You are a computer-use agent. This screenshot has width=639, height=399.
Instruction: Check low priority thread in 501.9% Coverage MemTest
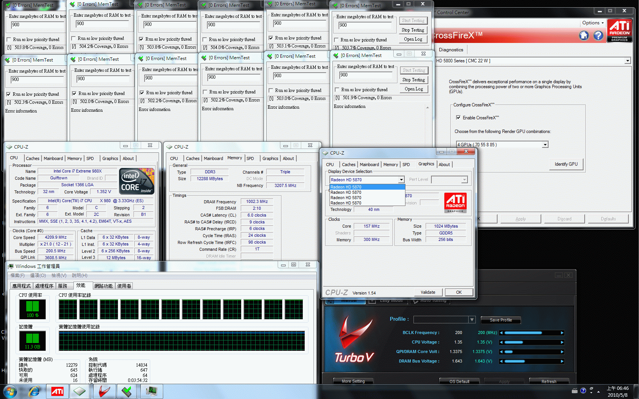pyautogui.click(x=337, y=90)
